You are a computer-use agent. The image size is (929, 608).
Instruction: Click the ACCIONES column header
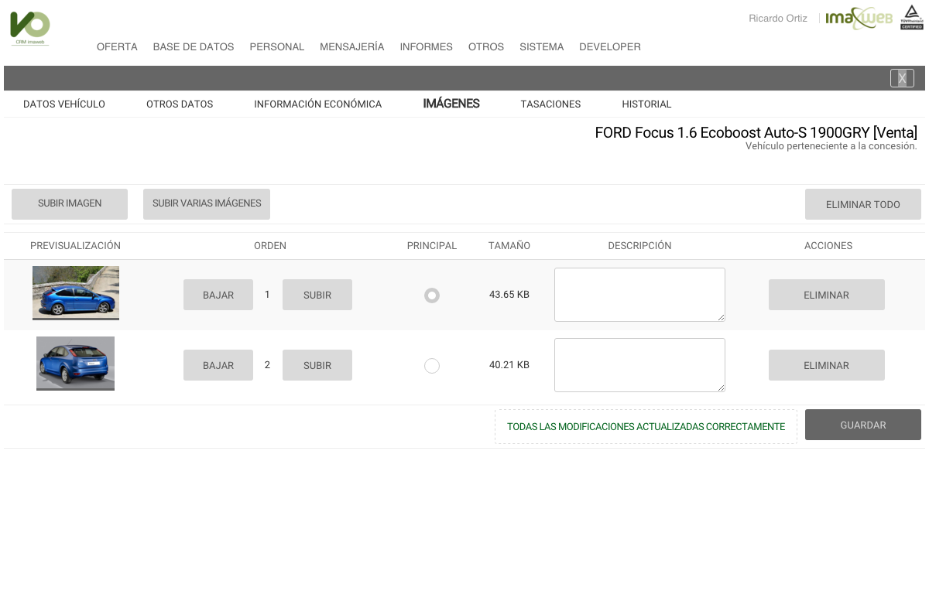pyautogui.click(x=828, y=246)
